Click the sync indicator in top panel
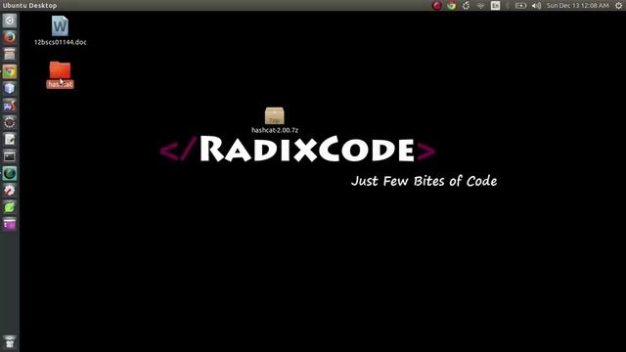 [466, 6]
